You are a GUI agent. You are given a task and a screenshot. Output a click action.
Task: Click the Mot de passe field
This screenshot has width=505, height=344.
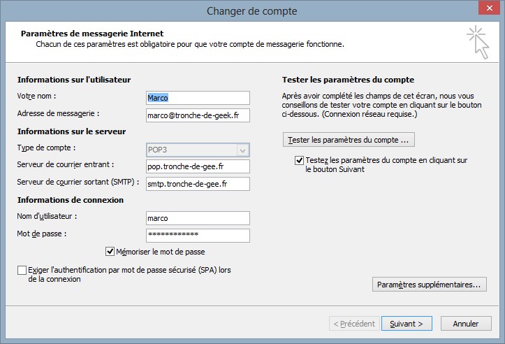[198, 236]
